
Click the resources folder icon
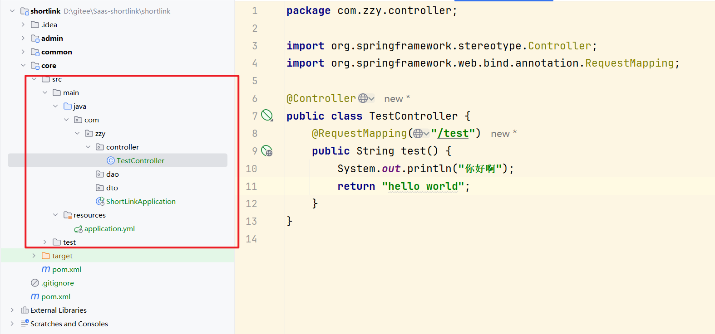[68, 215]
